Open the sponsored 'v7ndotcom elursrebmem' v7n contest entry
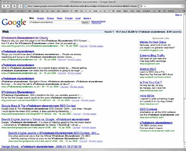The image size is (186, 151). (156, 123)
